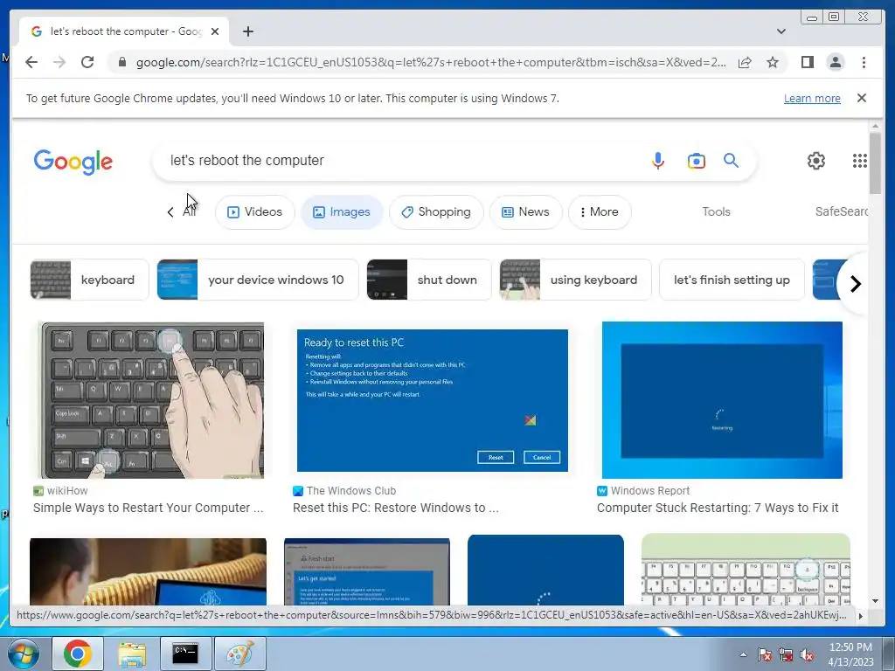Switch to the Videos tab

(254, 211)
